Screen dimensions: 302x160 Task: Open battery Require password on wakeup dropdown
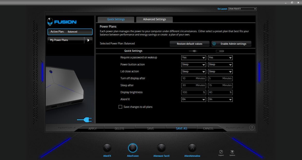pos(220,58)
